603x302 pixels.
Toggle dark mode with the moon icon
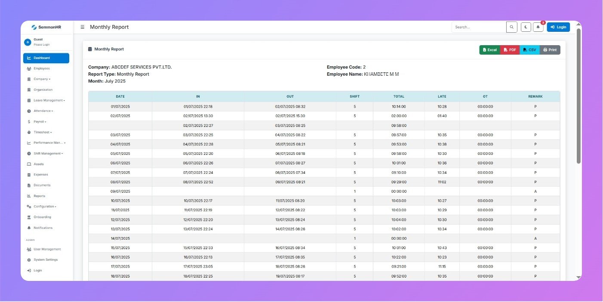(526, 27)
